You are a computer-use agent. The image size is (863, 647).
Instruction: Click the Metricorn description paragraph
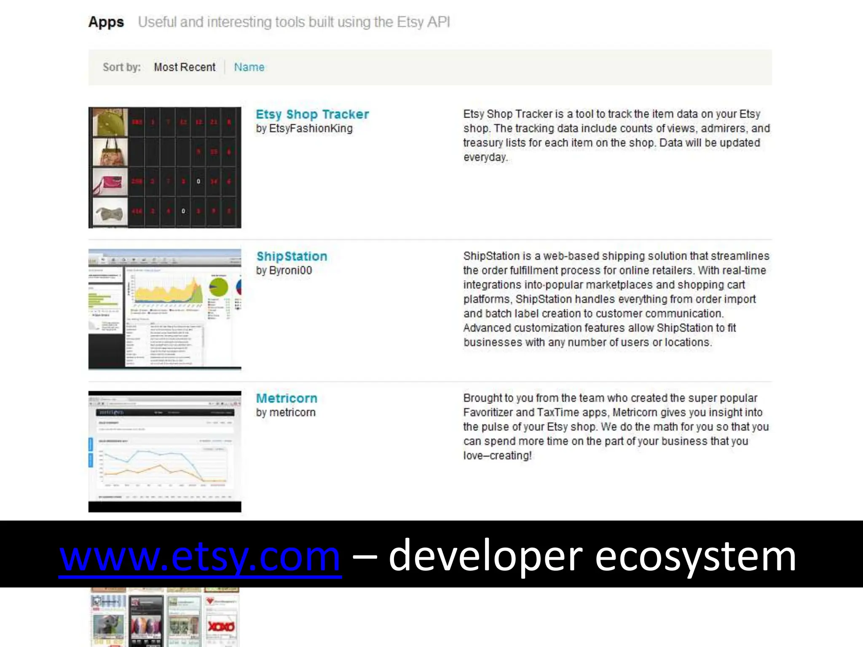pyautogui.click(x=616, y=427)
